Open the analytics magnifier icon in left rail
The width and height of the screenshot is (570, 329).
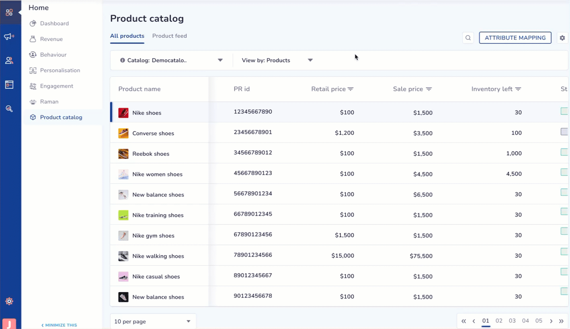point(9,109)
